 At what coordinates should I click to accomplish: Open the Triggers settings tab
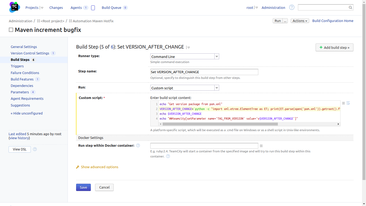(17, 66)
